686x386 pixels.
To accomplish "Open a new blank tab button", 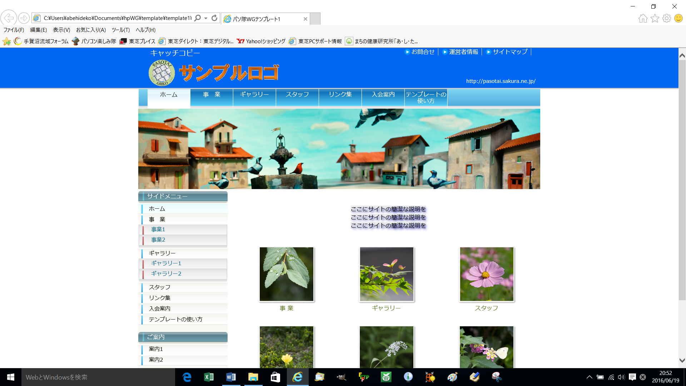I will pyautogui.click(x=315, y=19).
